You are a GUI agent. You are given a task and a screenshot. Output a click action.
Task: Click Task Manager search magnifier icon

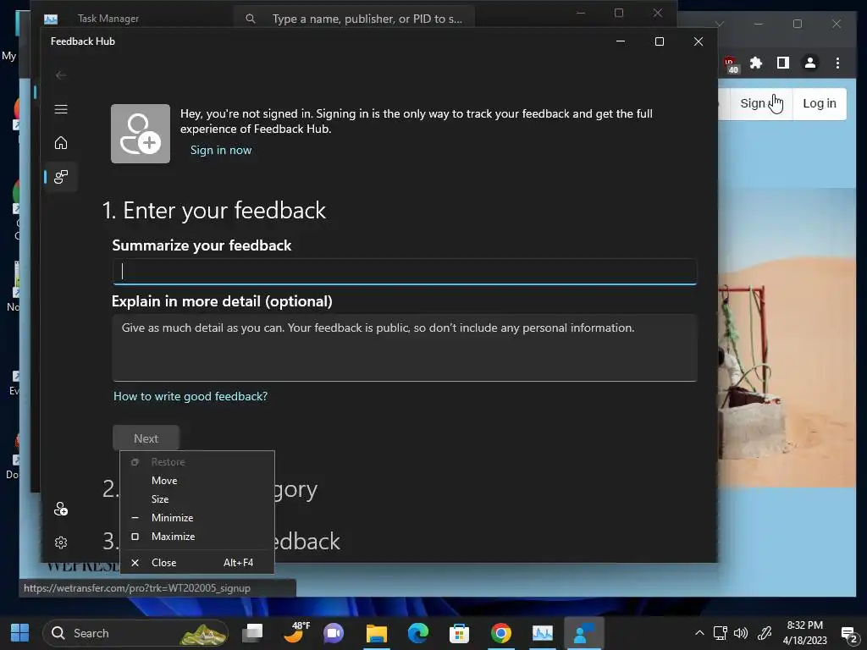(251, 19)
